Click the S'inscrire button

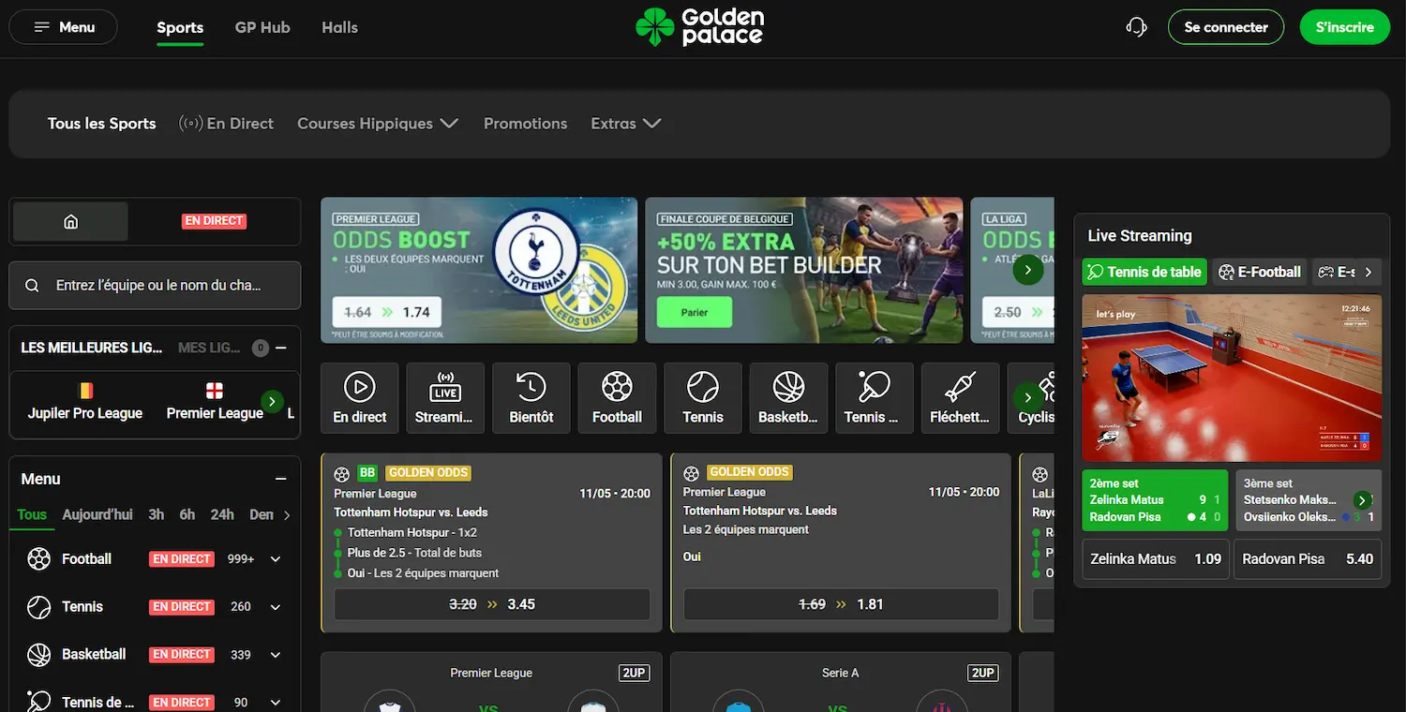1345,27
